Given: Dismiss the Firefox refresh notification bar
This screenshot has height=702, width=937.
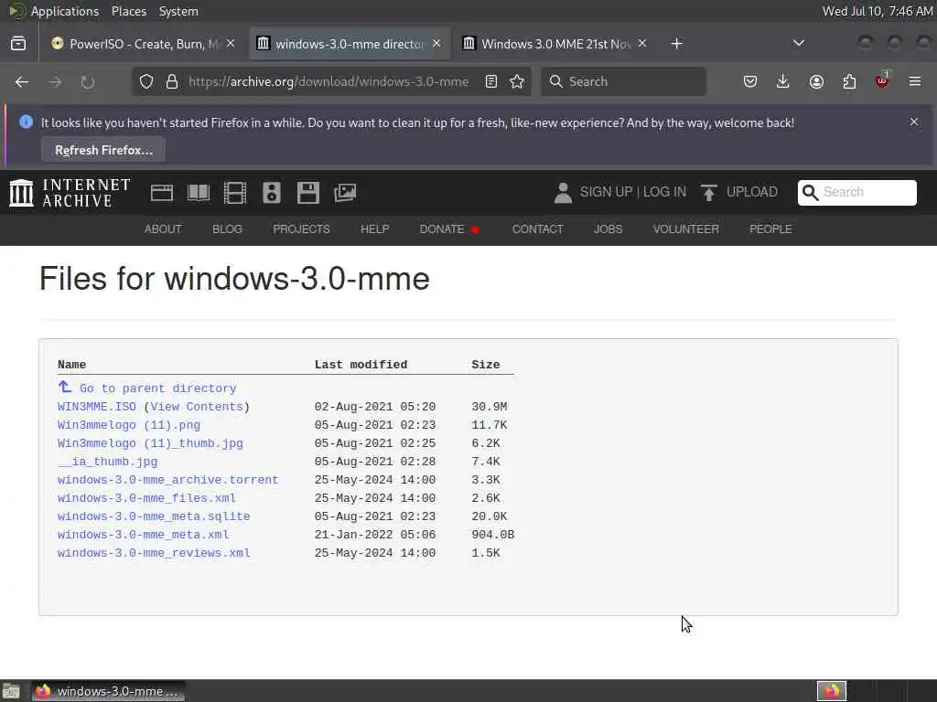Looking at the screenshot, I should click(x=914, y=122).
